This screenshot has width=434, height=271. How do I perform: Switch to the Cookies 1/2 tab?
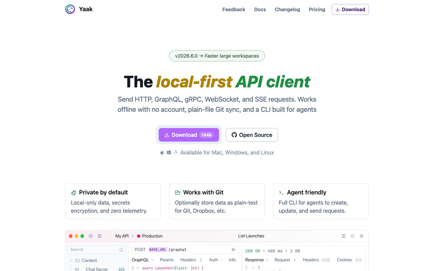(349, 260)
